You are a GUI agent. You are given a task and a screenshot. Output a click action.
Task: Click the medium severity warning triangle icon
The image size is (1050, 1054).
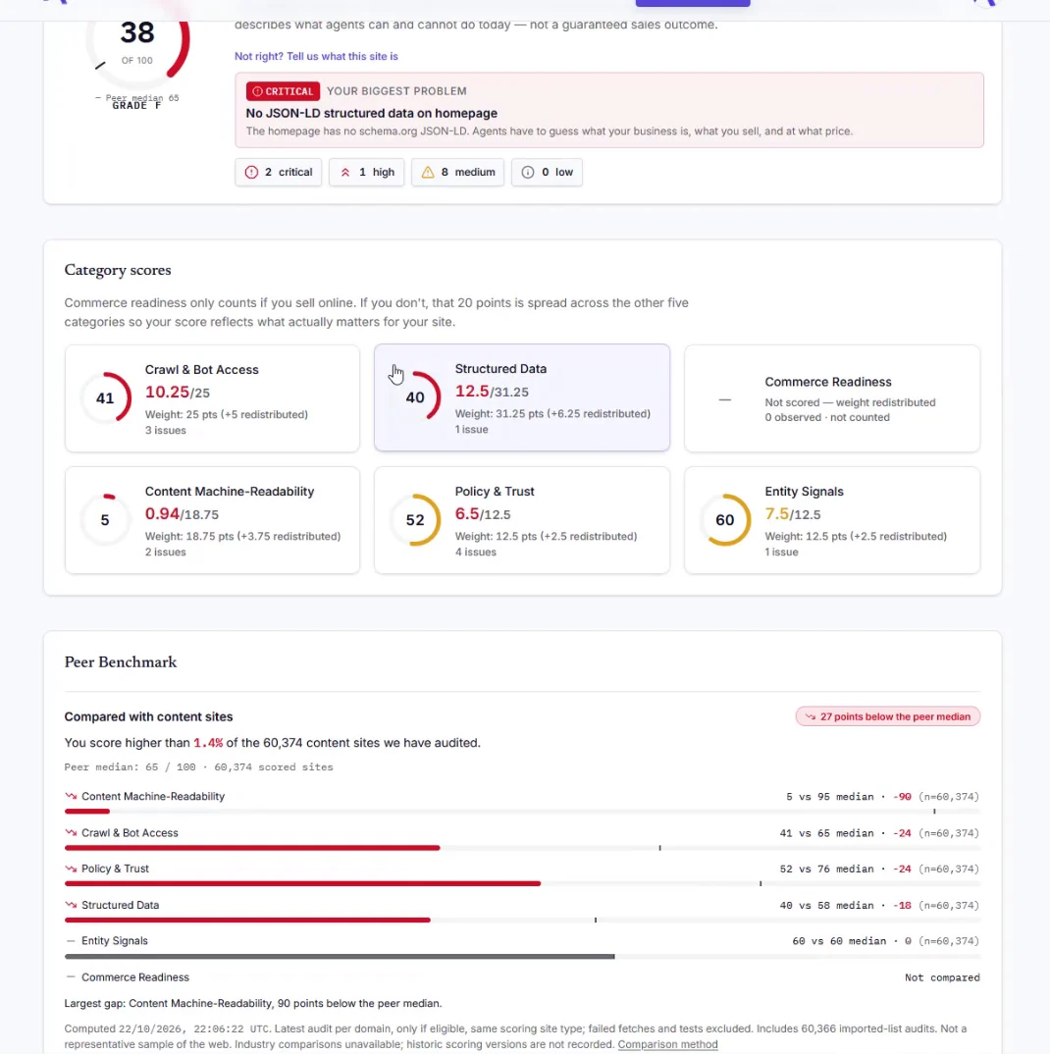[x=428, y=172]
